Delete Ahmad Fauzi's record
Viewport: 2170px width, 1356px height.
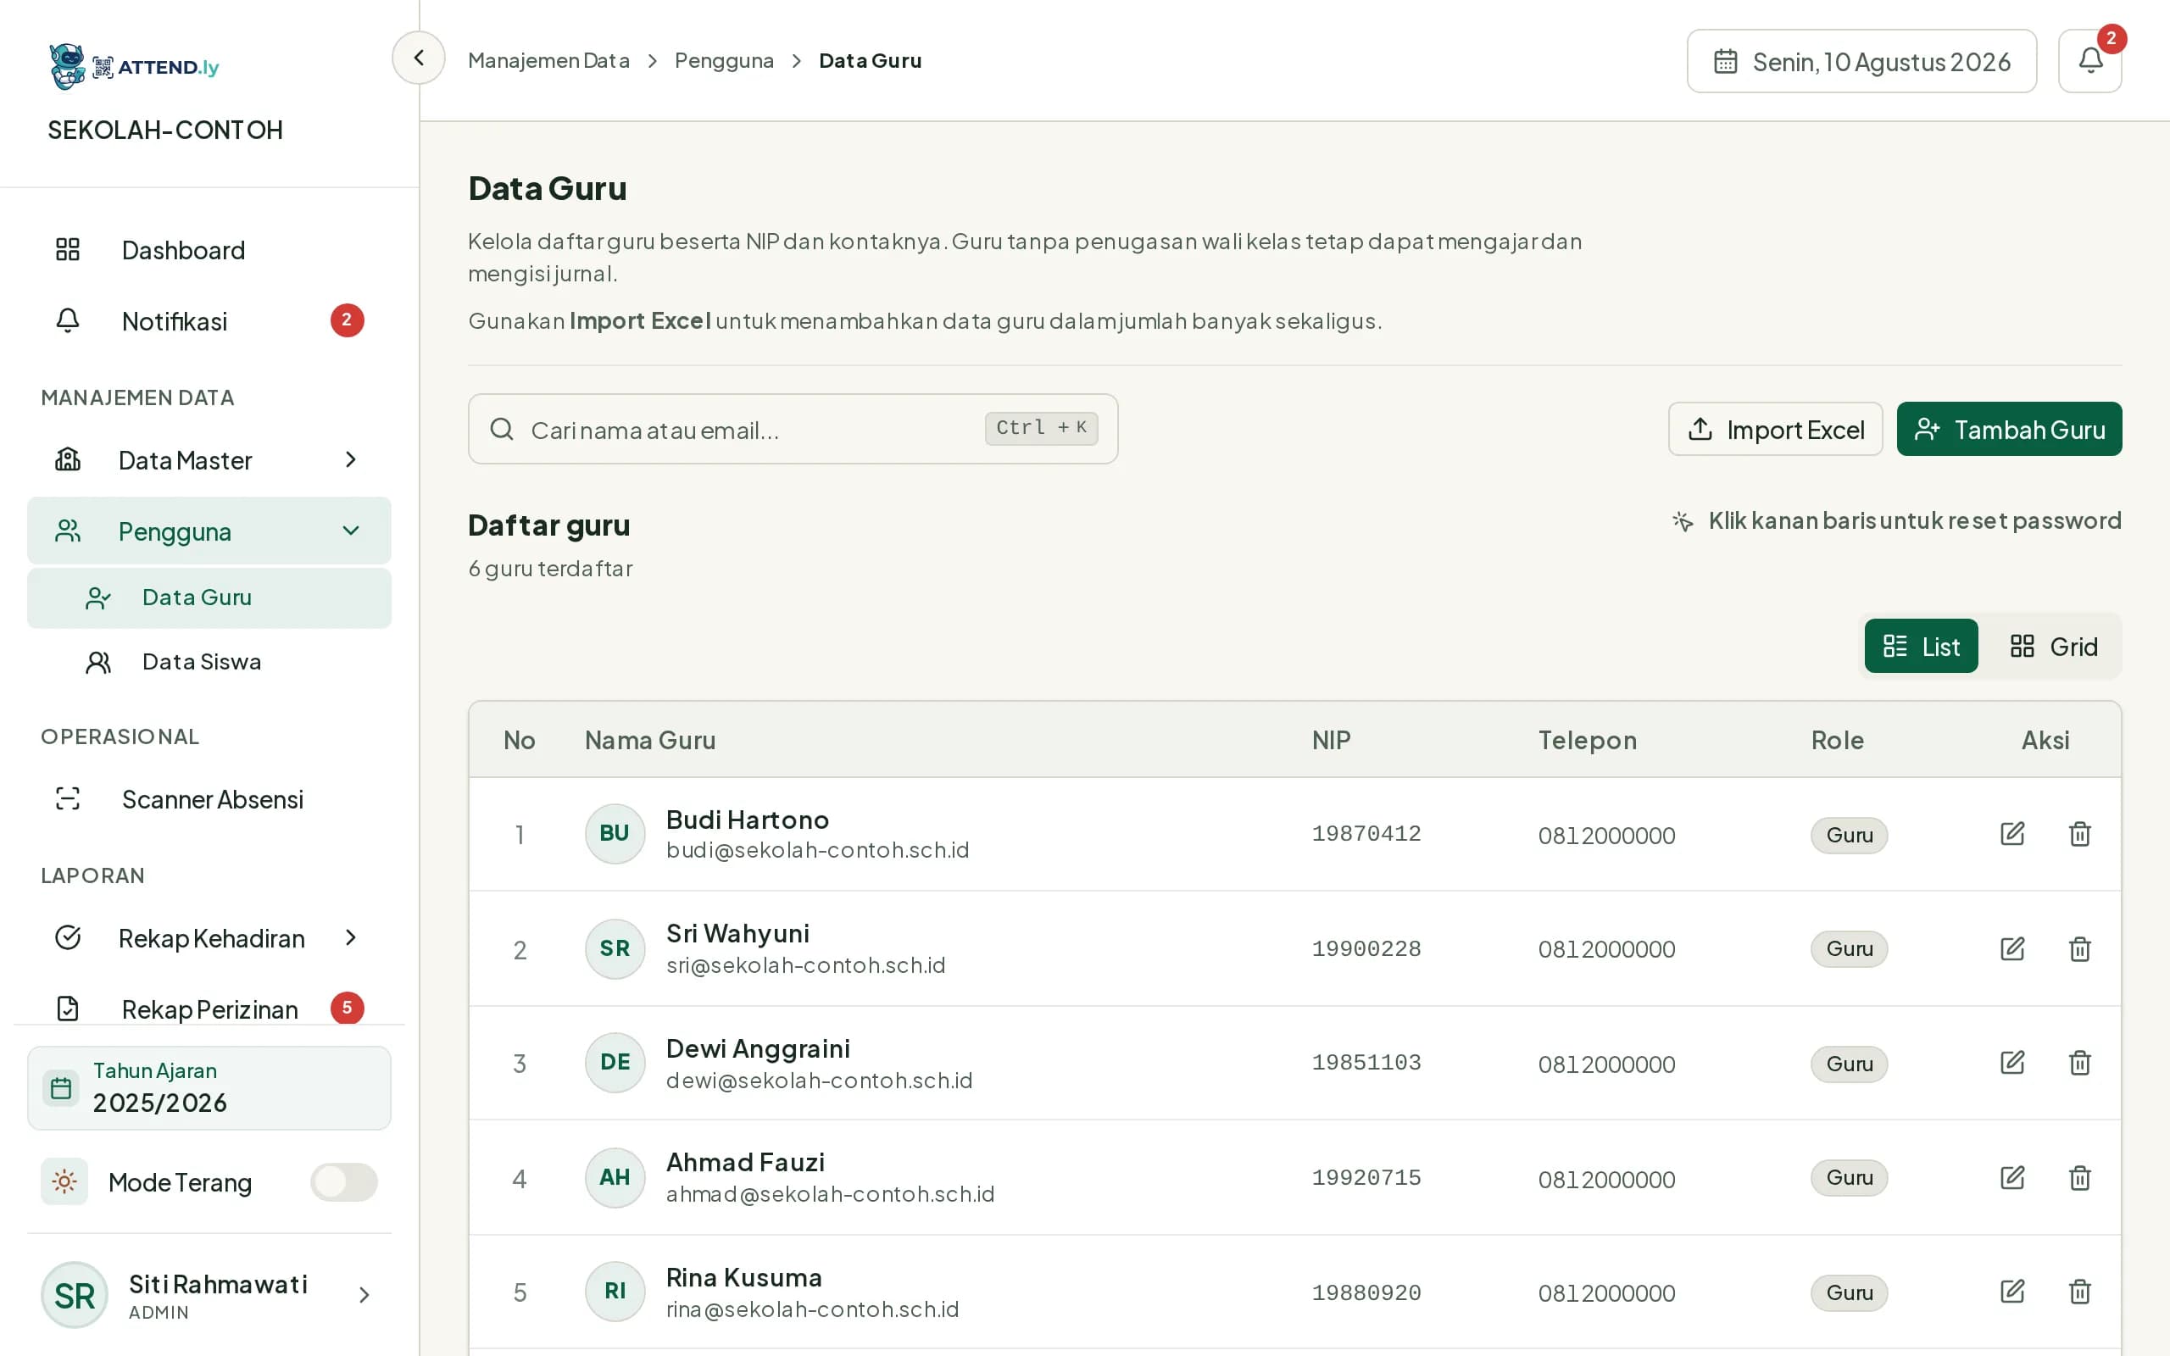pos(2079,1177)
